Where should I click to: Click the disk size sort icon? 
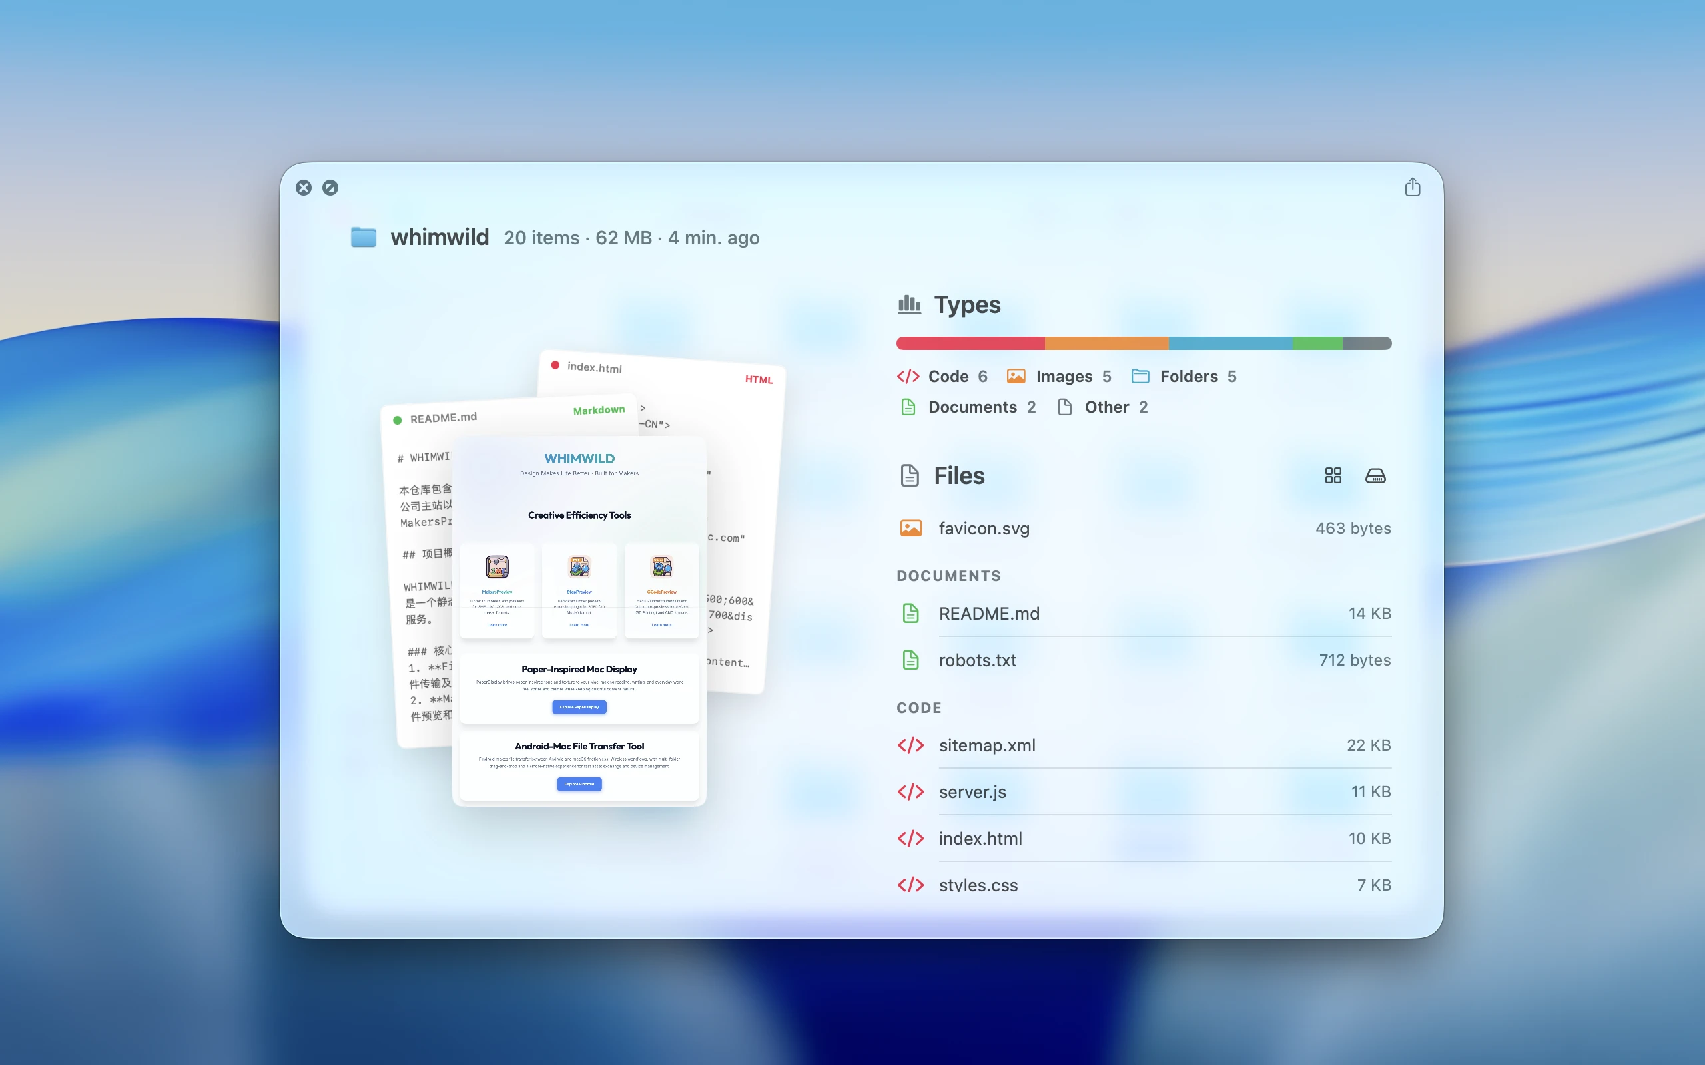pos(1375,475)
